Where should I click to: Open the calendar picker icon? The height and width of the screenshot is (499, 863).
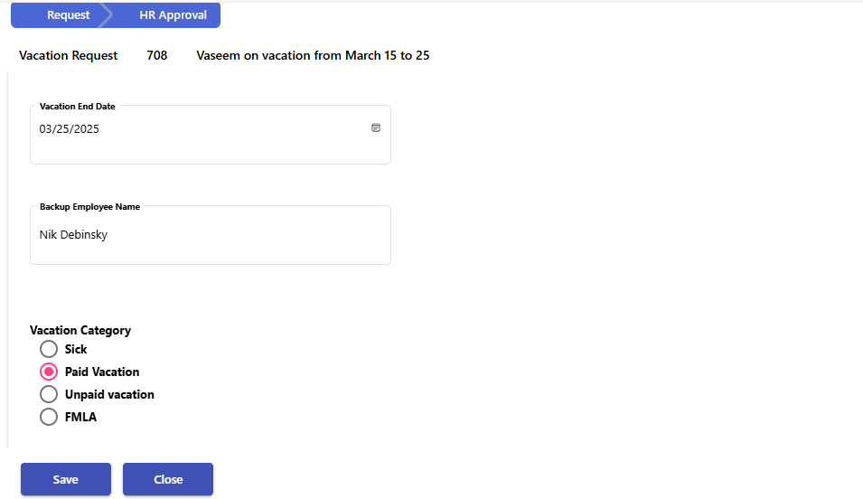click(376, 127)
